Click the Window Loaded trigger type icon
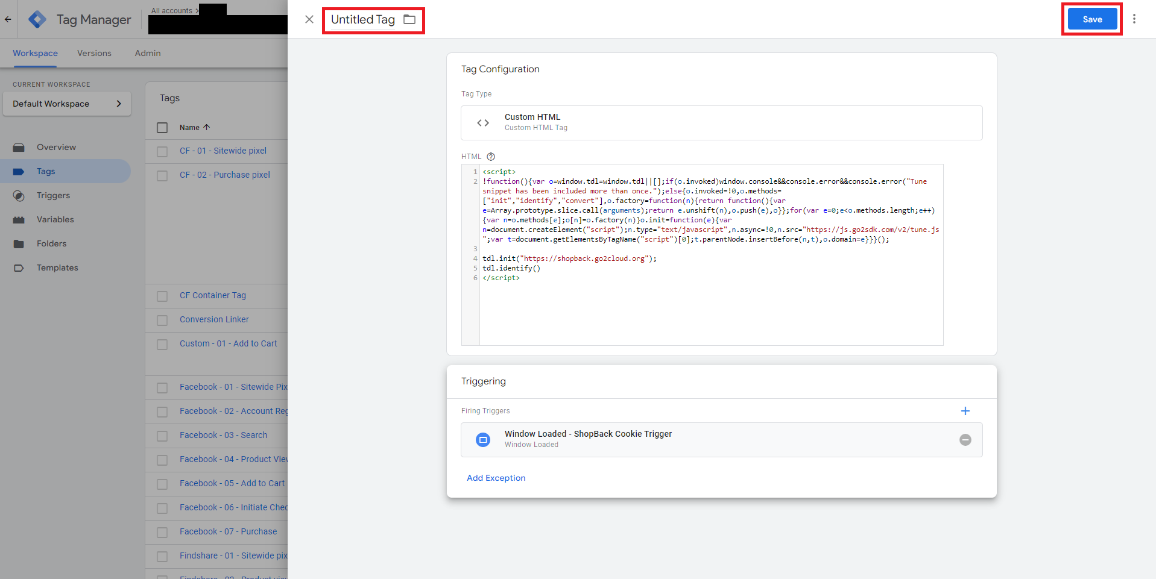This screenshot has height=579, width=1156. click(483, 440)
